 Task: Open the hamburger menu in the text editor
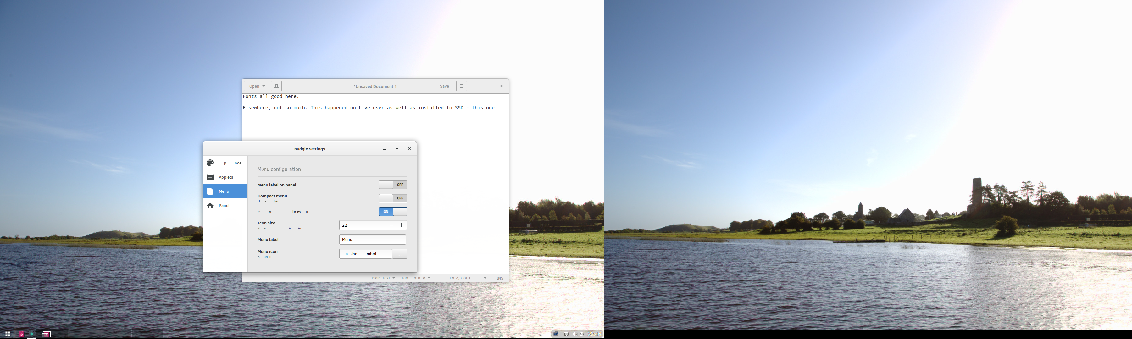461,86
